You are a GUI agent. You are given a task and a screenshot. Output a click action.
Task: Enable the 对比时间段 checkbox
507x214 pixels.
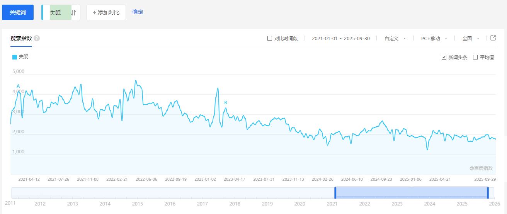pos(270,39)
